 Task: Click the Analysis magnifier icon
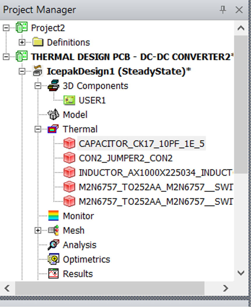tap(53, 245)
